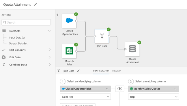187x106 pixels.
Task: Focus the actions Search field
Action: tap(26, 22)
